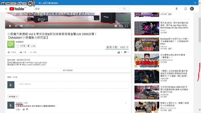Click the download Chrome link in banner

48,3
